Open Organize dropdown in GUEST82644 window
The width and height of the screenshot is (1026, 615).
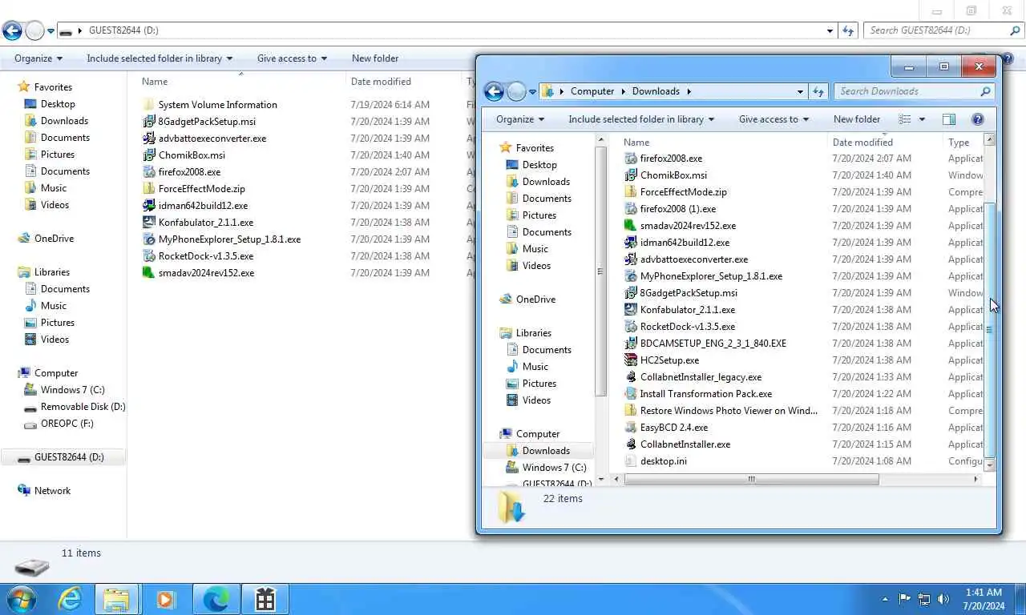tap(38, 58)
